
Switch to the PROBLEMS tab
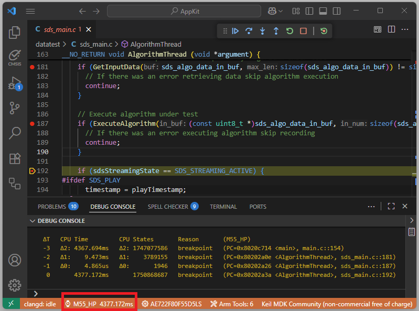52,207
